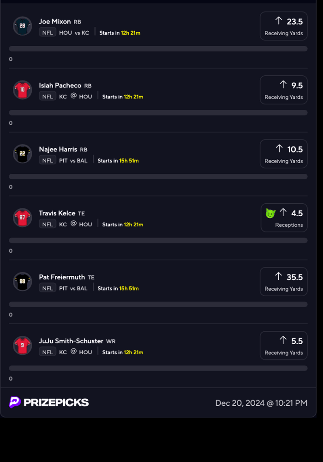Screen dimensions: 323x462
Task: Click the Travis Kelce player name
Action: 57,213
